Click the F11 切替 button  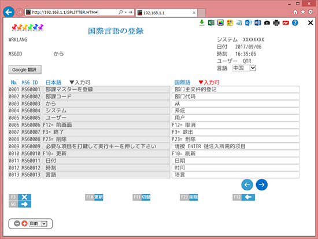tap(142, 197)
